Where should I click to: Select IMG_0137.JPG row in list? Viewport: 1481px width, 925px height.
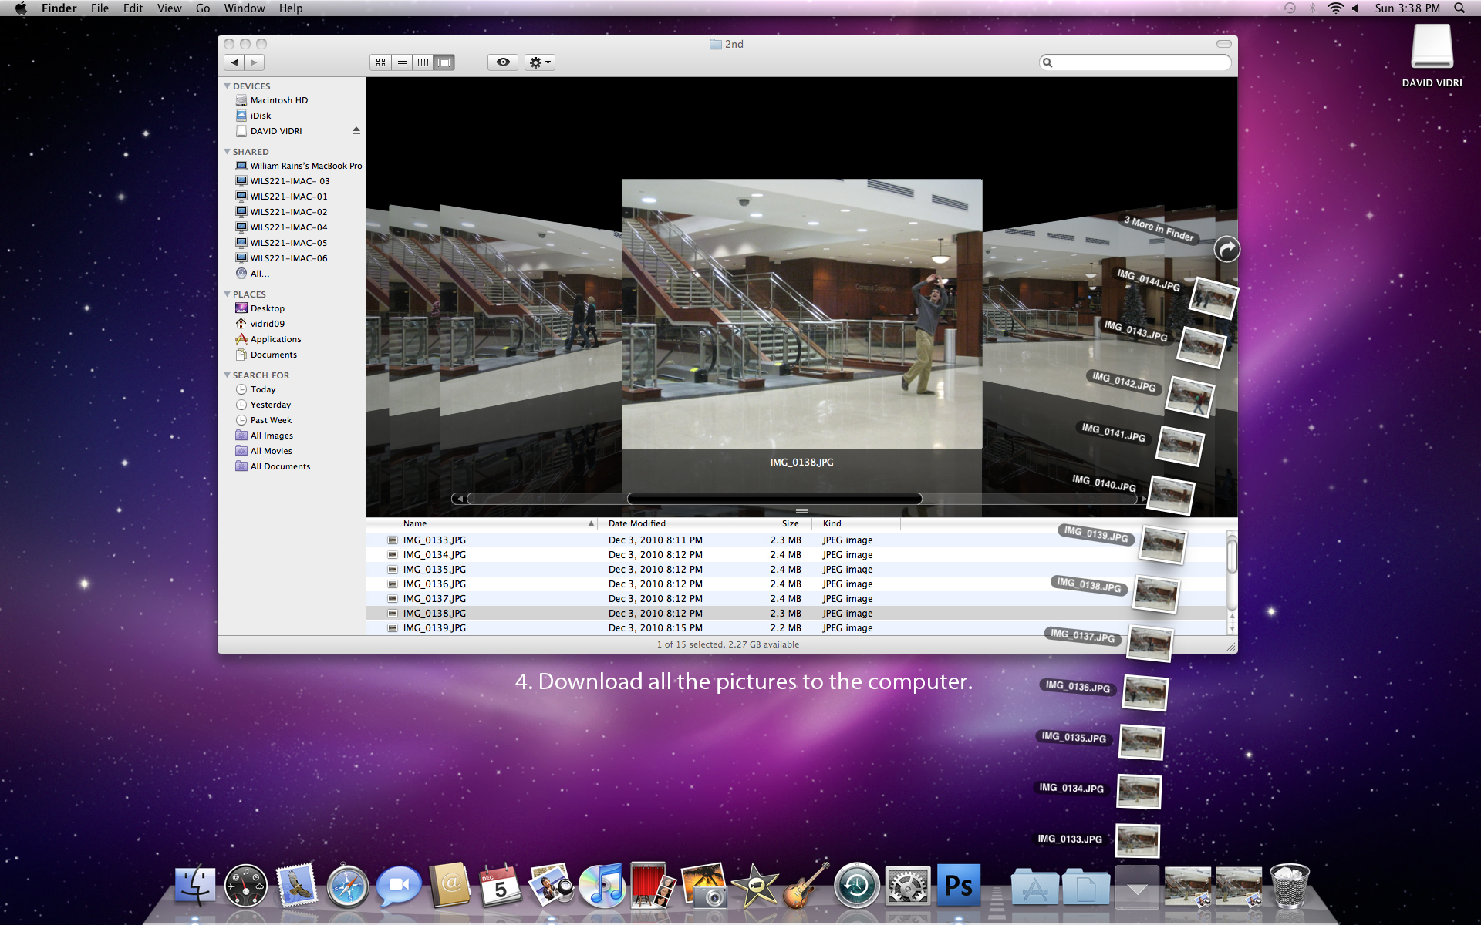(796, 599)
